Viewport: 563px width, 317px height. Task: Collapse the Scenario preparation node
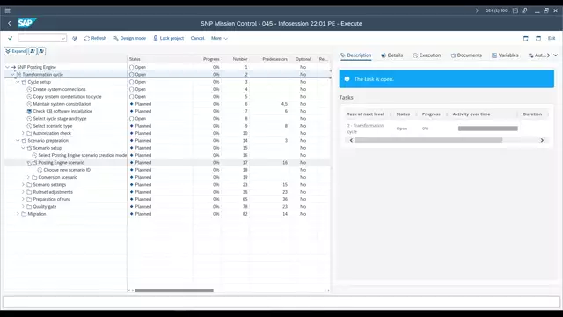18,141
